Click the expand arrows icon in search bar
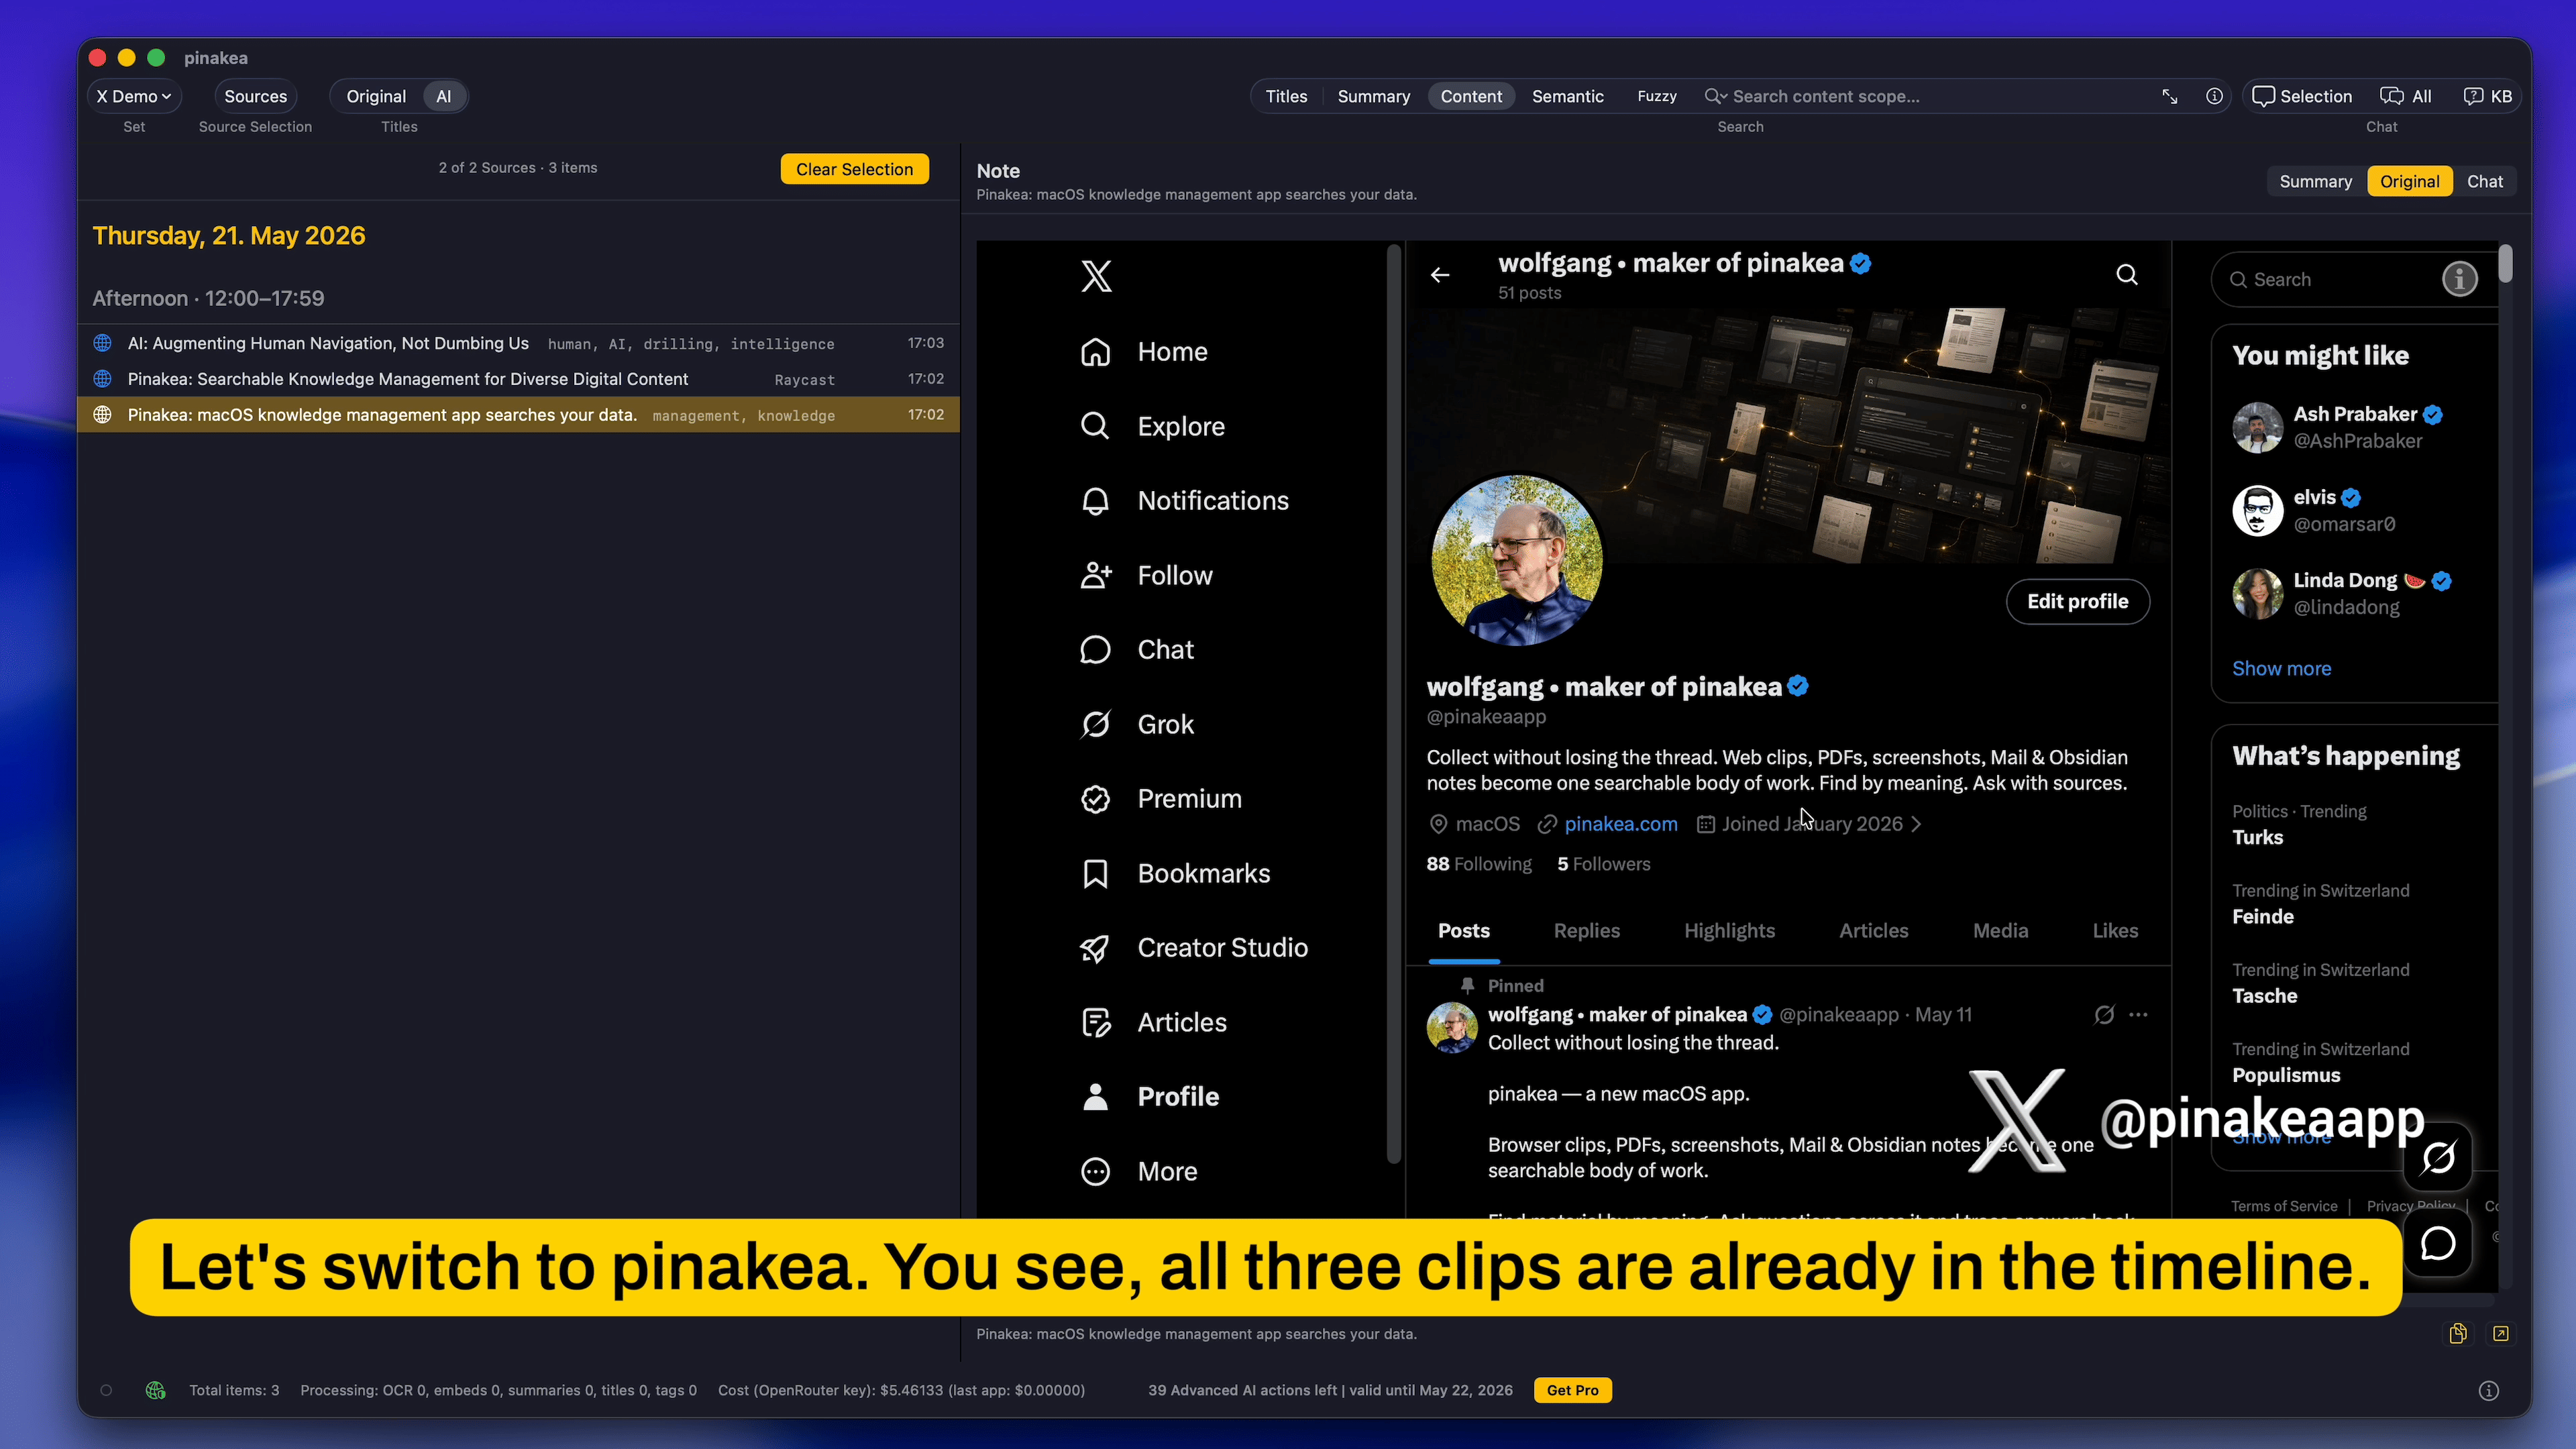Image resolution: width=2576 pixels, height=1449 pixels. point(2169,96)
